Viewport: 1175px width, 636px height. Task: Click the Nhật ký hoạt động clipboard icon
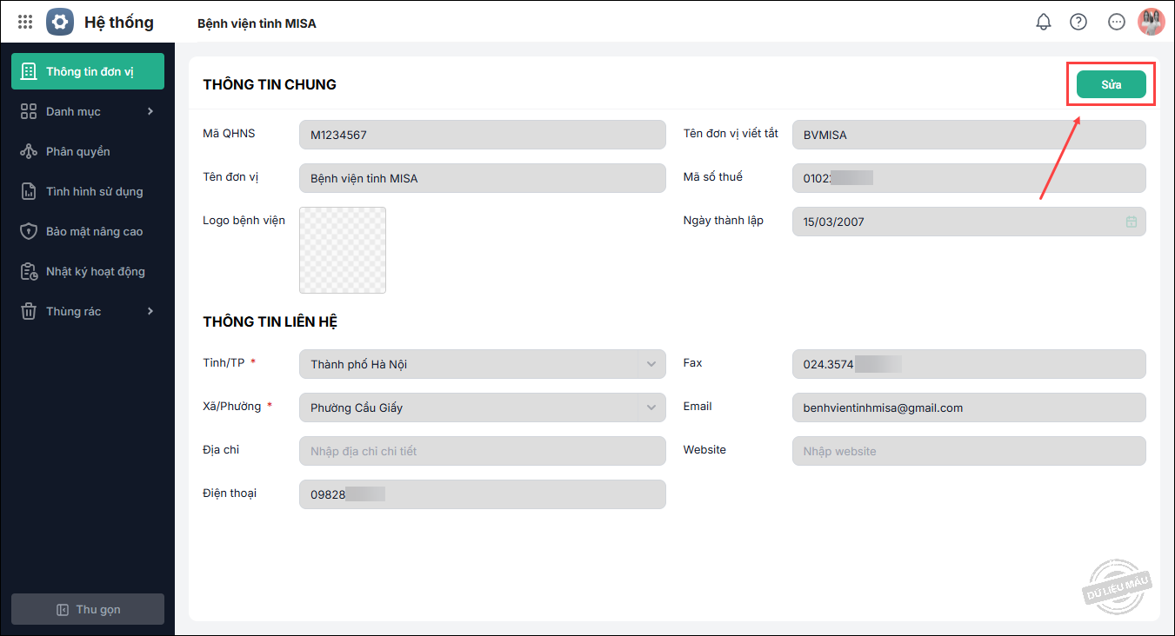click(x=29, y=271)
